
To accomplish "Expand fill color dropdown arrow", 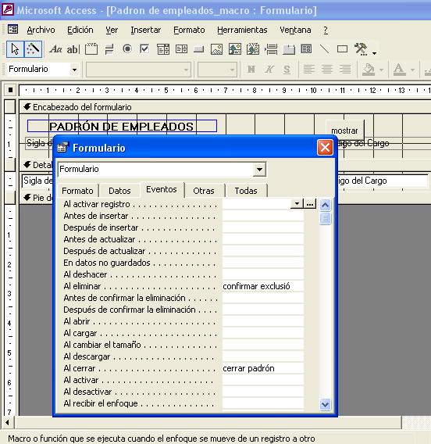I will point(381,70).
